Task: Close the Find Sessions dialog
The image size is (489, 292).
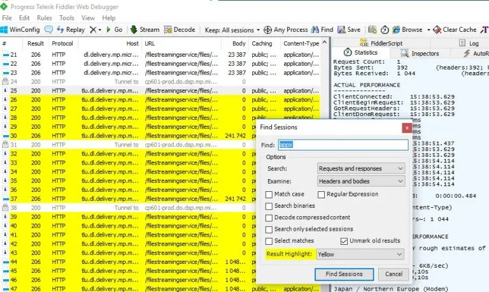Action: pos(407,128)
